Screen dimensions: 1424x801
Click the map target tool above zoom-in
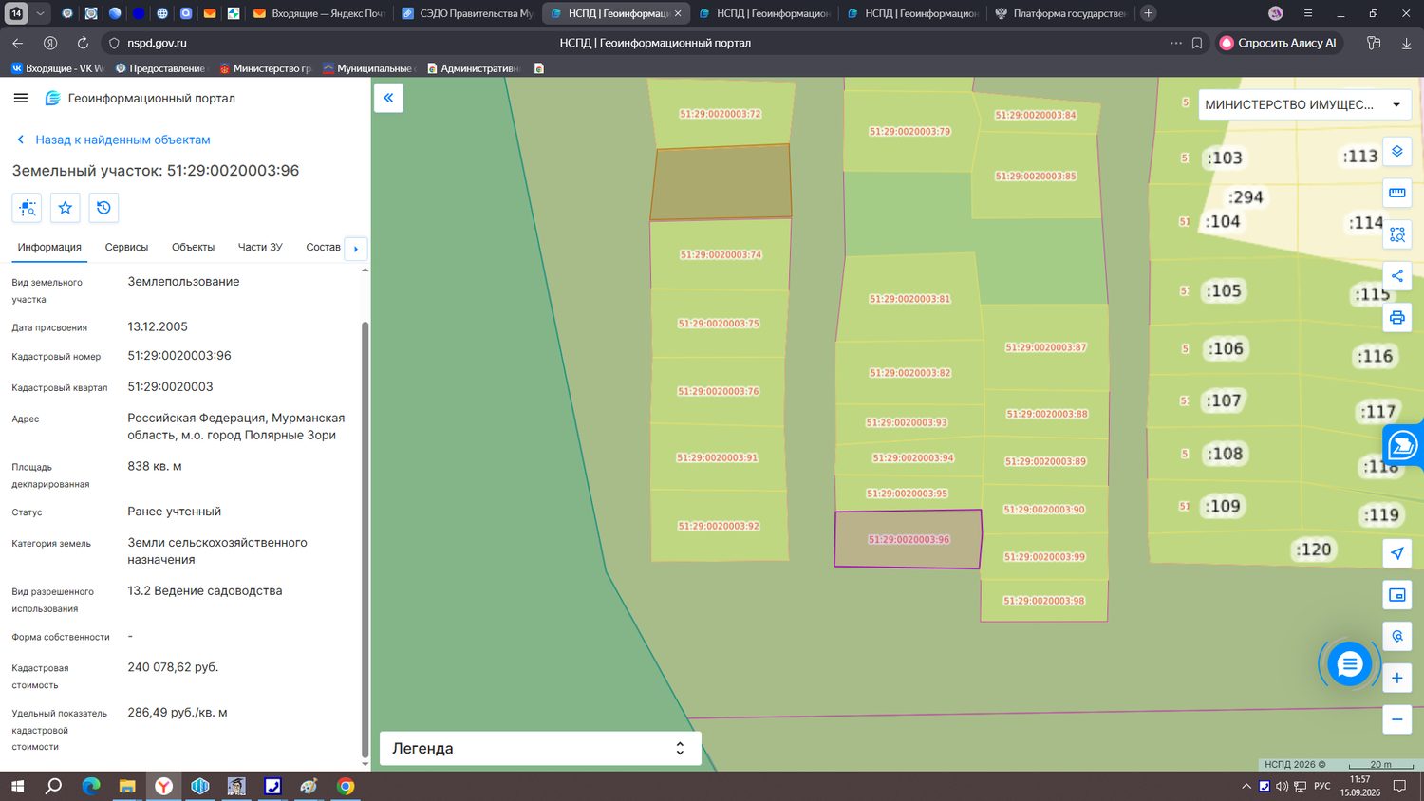pos(1396,636)
